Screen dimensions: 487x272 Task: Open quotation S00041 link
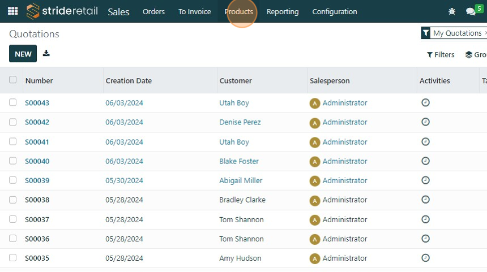tap(37, 142)
